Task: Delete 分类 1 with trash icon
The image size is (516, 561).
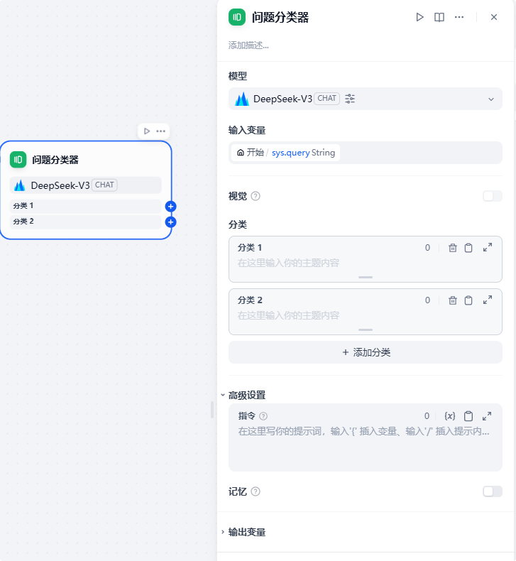Action: 453,248
